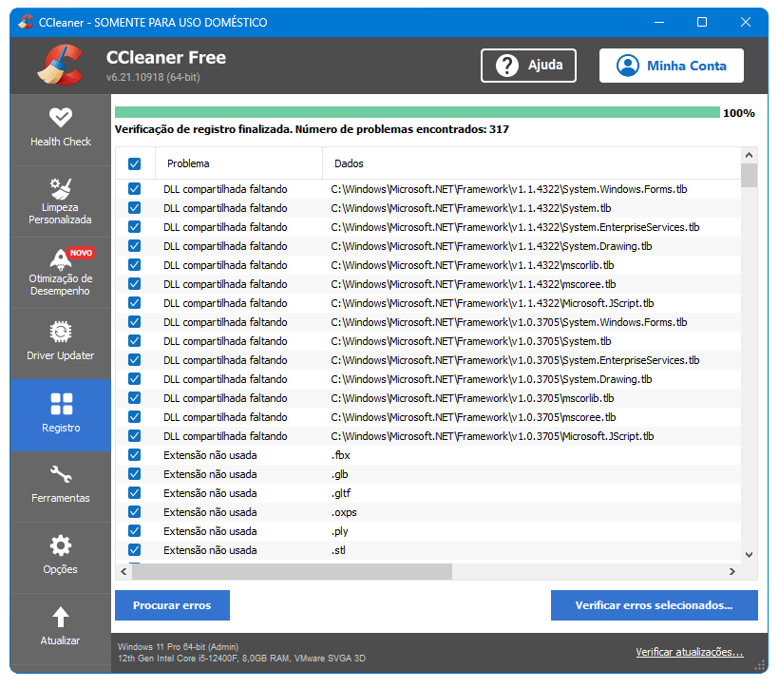Select the .glb extension entry

340,474
